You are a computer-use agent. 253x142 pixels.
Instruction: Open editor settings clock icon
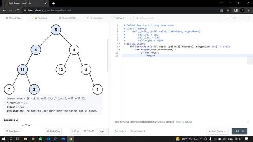coord(241,18)
